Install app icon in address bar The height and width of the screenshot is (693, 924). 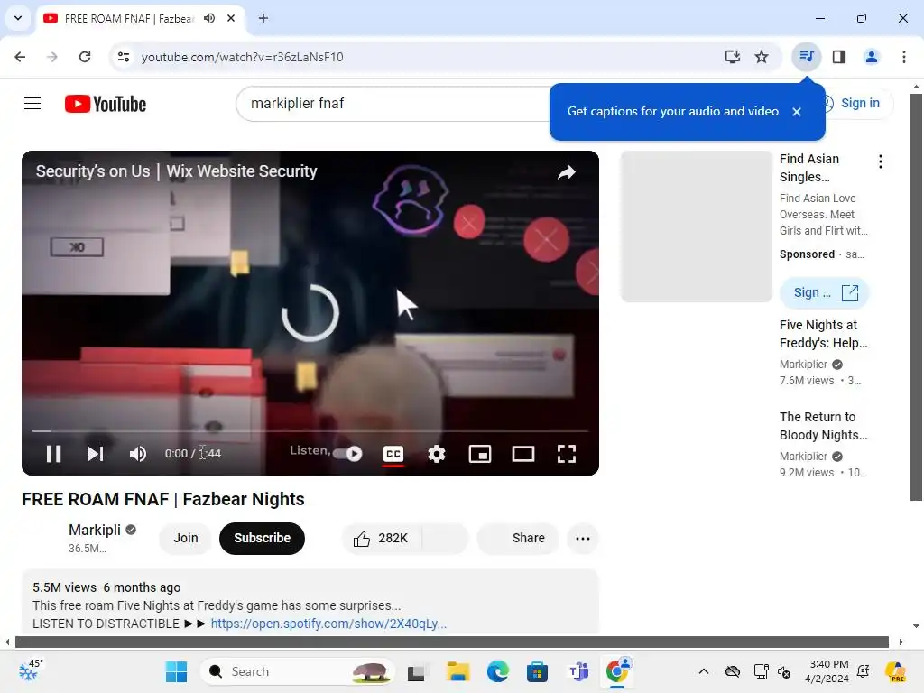(x=732, y=57)
